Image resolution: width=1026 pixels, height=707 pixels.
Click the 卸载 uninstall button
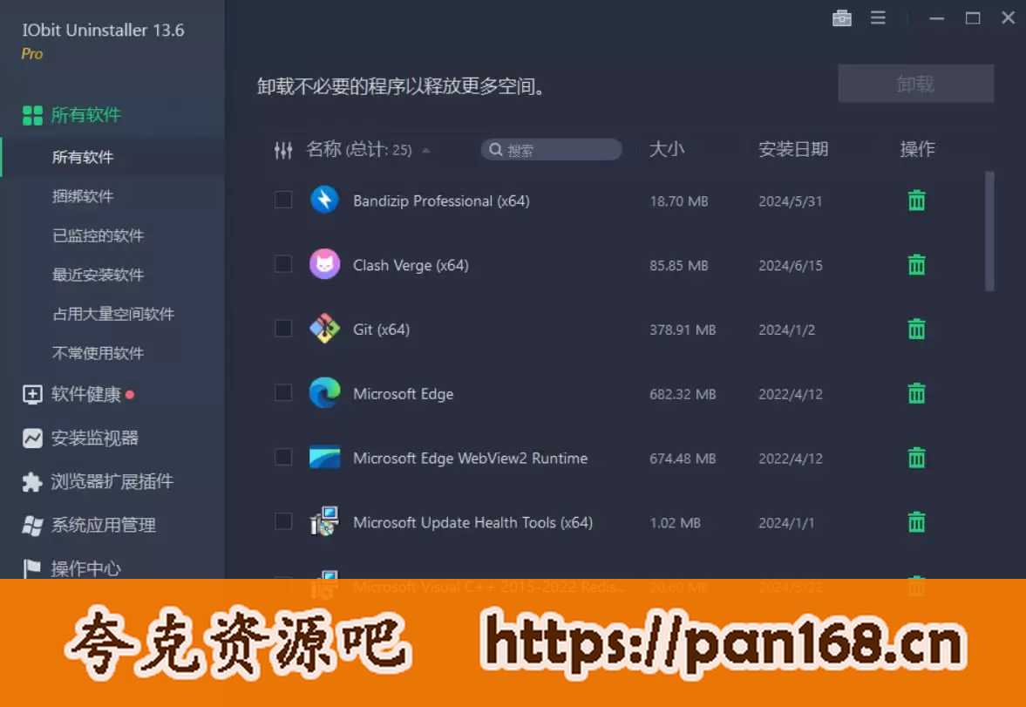pos(915,83)
